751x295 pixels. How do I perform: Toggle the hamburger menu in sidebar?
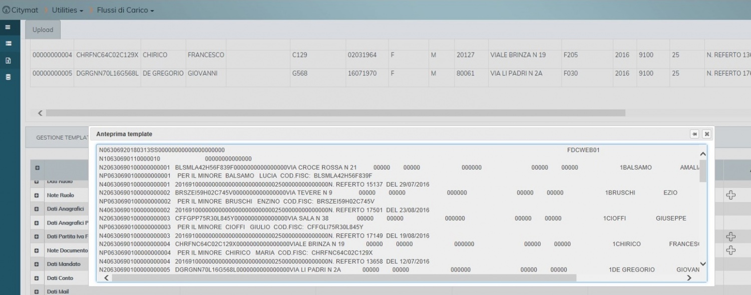coord(8,27)
